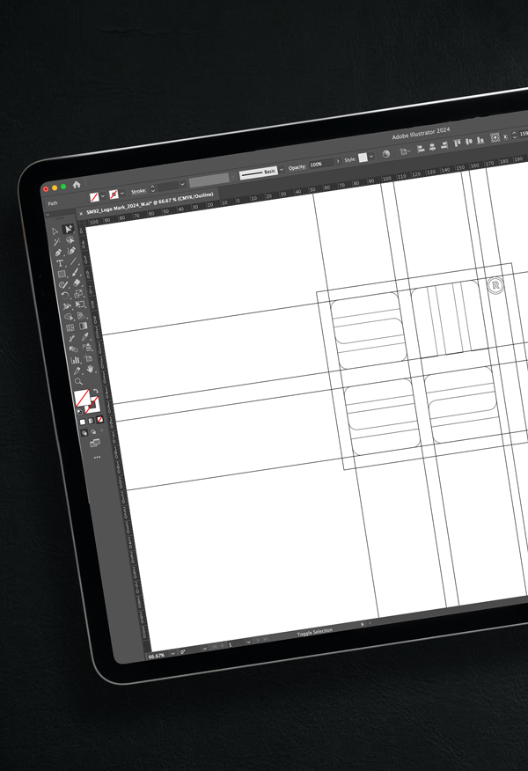Pick the Magic Wand tool

(56, 241)
